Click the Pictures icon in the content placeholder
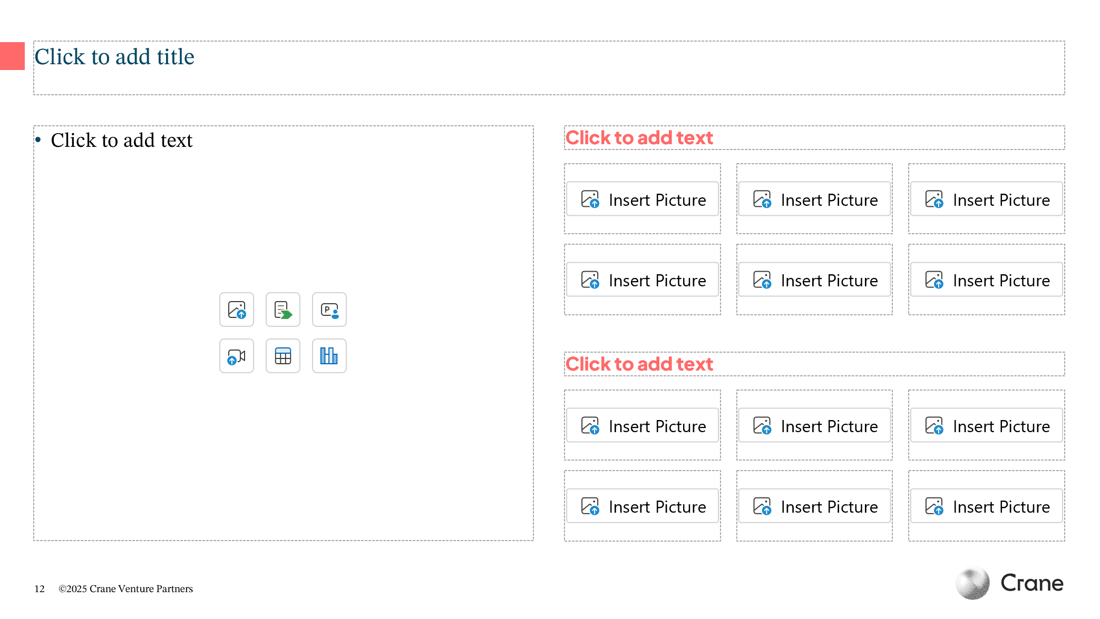Image resolution: width=1100 pixels, height=619 pixels. (237, 309)
